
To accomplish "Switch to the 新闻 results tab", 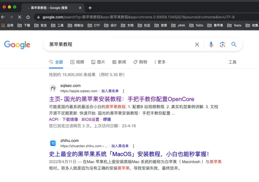I will click(119, 62).
